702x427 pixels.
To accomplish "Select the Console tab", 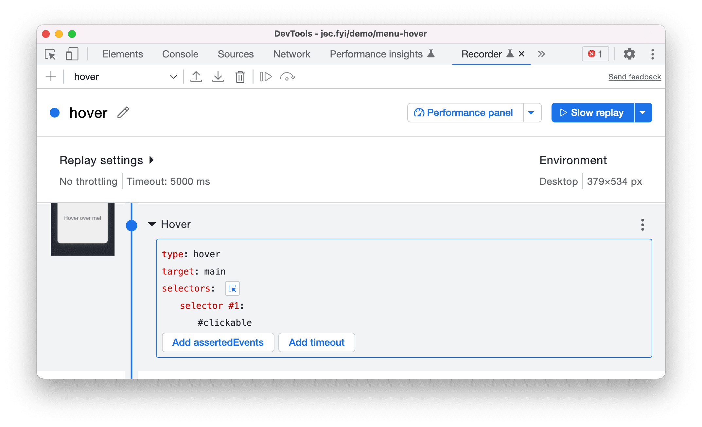I will [x=181, y=54].
